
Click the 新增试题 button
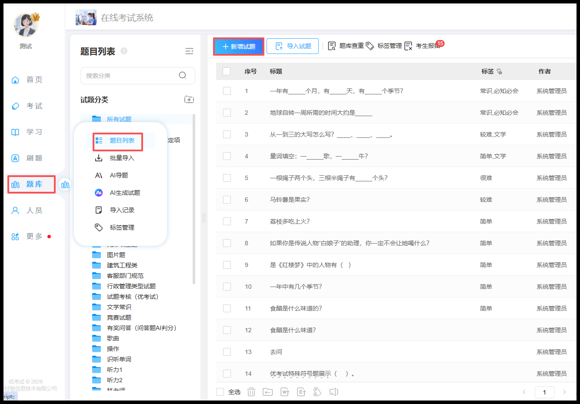coord(239,47)
